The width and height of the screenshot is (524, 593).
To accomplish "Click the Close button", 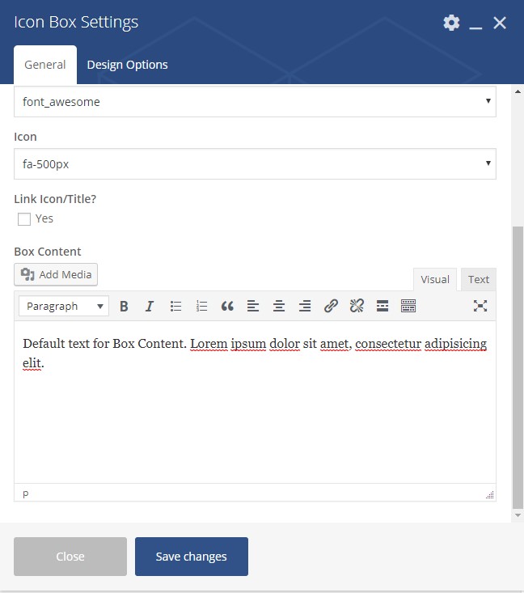I will (70, 557).
